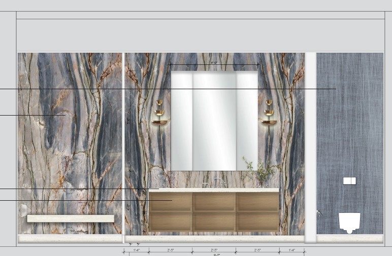Select the mouse cursor near the toilet wall

click(x=318, y=213)
